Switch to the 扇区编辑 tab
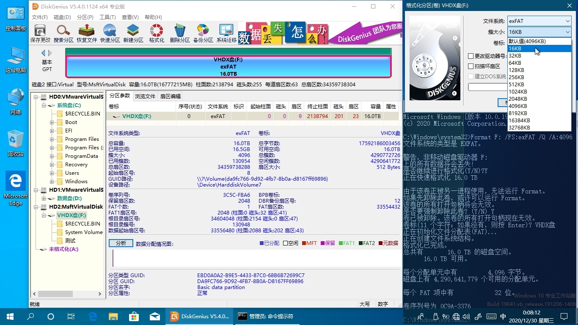 pyautogui.click(x=170, y=96)
